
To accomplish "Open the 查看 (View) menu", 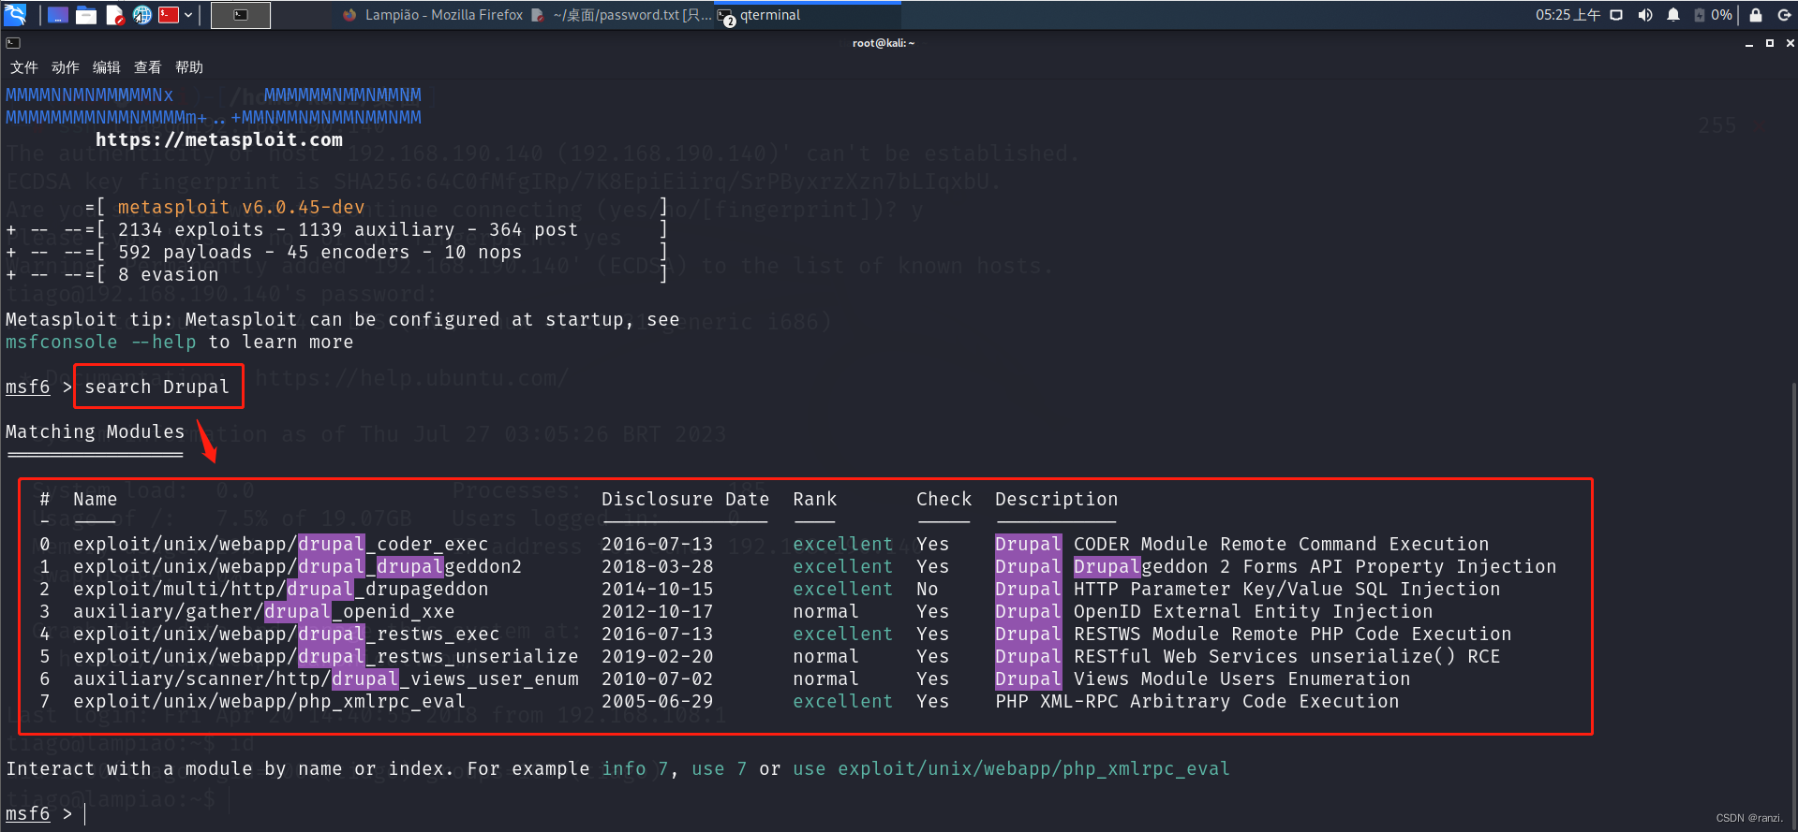I will tap(148, 67).
